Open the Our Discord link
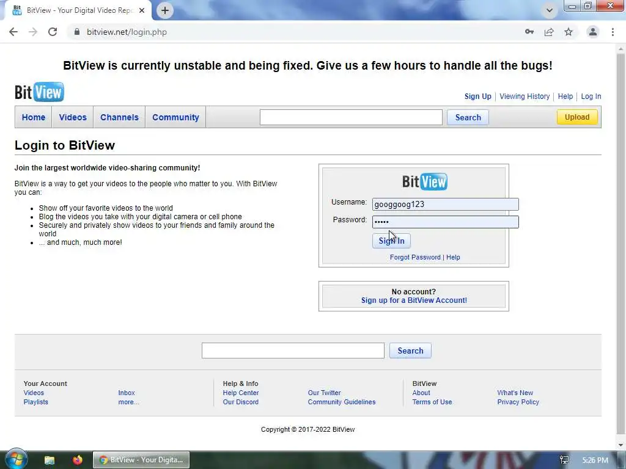This screenshot has width=626, height=469. [x=241, y=402]
